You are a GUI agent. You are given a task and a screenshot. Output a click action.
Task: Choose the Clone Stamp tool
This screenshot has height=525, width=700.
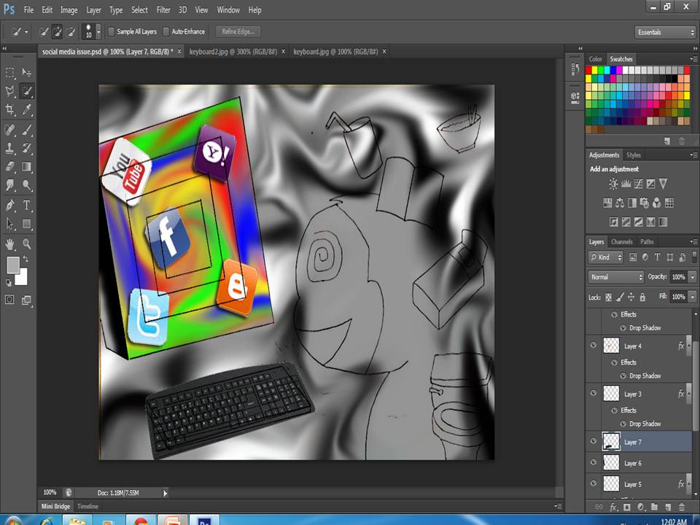click(x=9, y=148)
